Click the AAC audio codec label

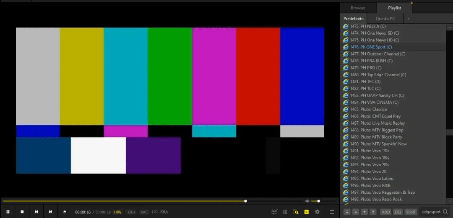144,212
